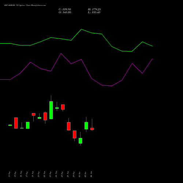
Task: Click the '01 Oct' date axis label
Action: (80, 174)
